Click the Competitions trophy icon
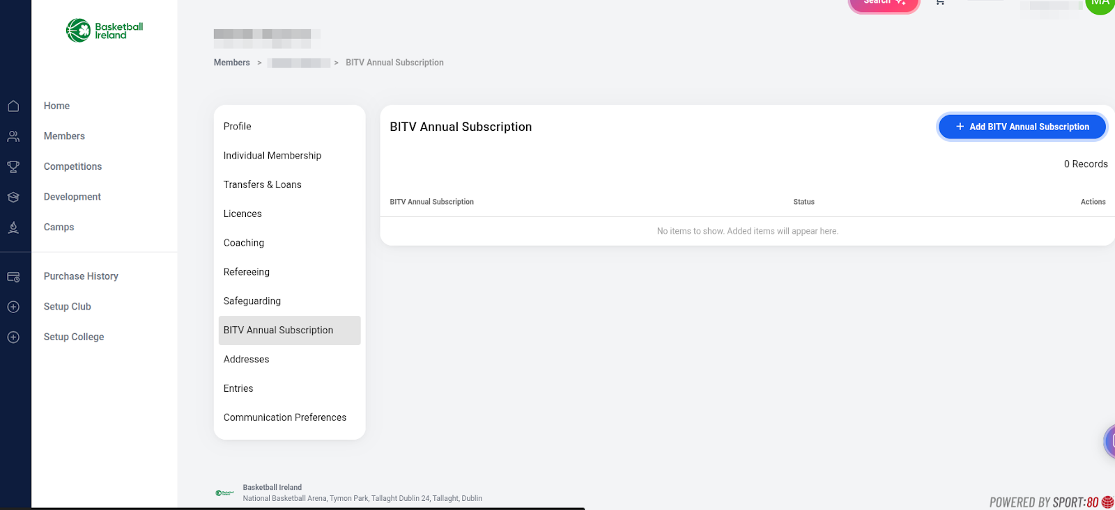 [13, 167]
